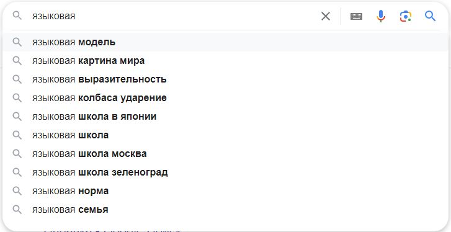451x232 pixels.
Task: Click the magnifier icon beside языковая норма
Action: [17, 191]
